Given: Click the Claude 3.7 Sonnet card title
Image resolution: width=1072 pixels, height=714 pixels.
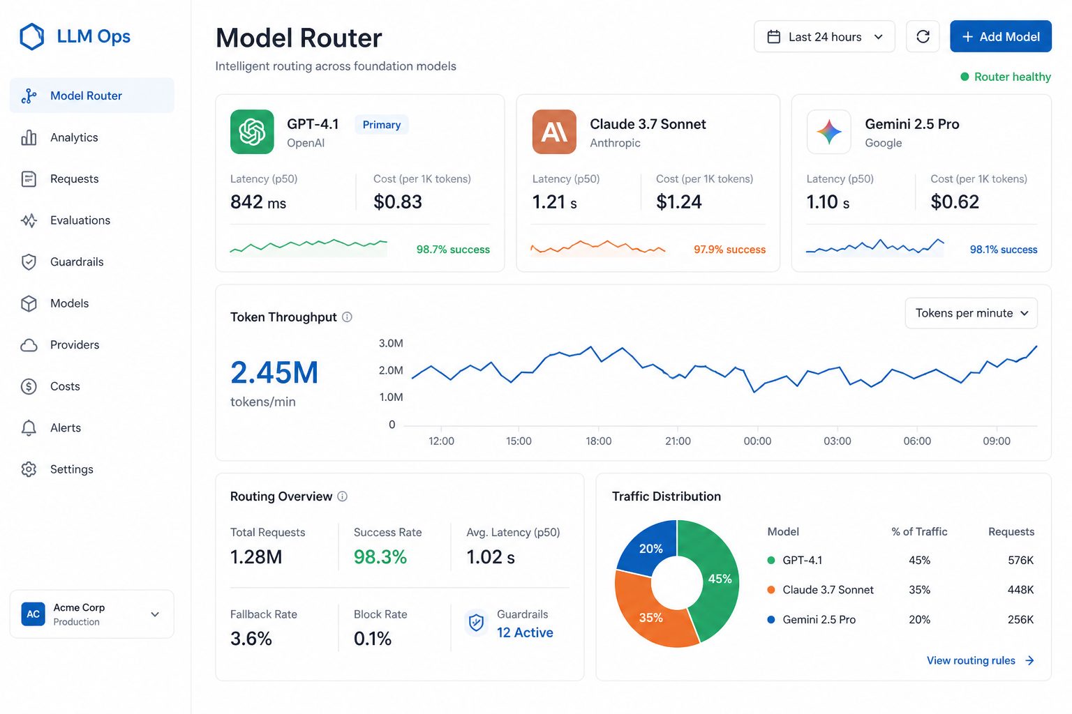Looking at the screenshot, I should (648, 124).
